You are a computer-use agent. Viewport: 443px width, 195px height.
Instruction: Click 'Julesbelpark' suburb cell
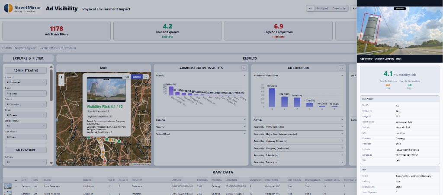pyautogui.click(x=89, y=186)
